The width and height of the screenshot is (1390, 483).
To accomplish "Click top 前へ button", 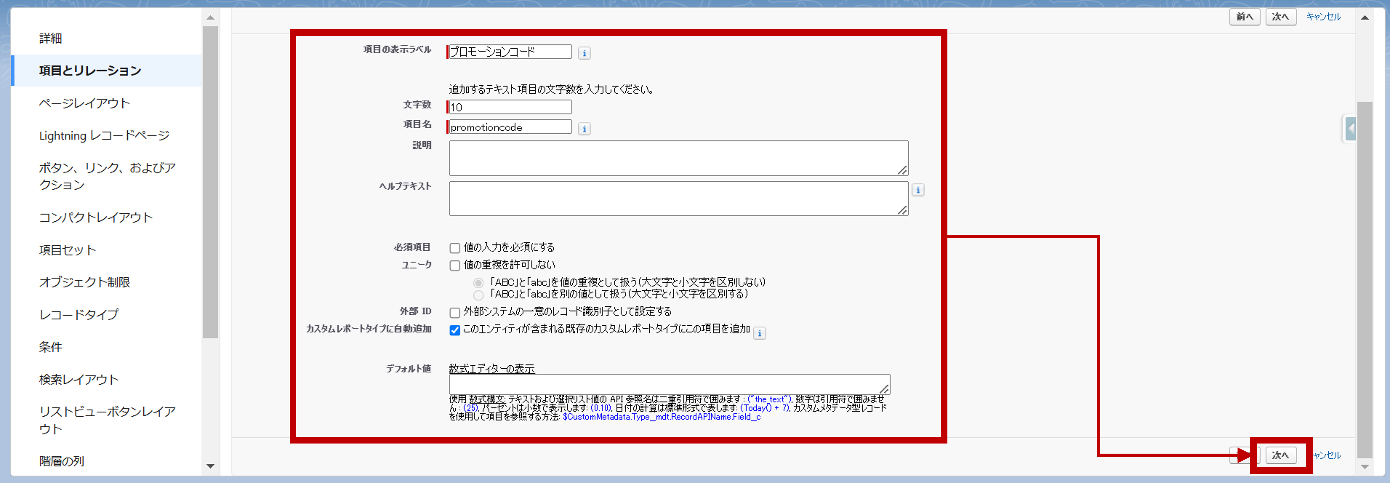I will tap(1244, 17).
